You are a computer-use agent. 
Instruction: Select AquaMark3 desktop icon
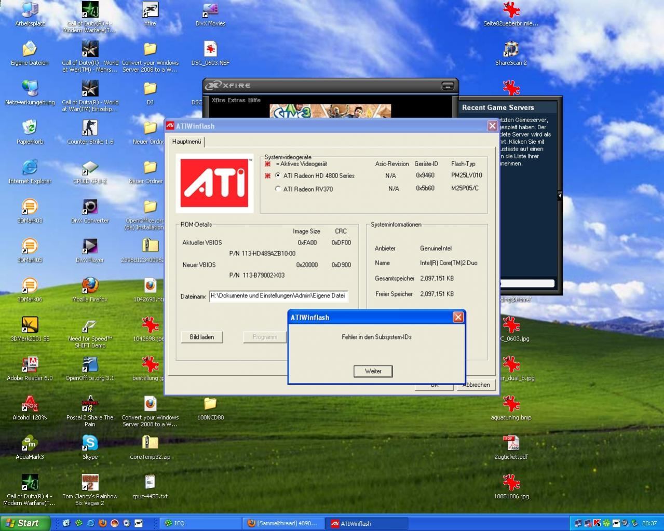[x=30, y=448]
